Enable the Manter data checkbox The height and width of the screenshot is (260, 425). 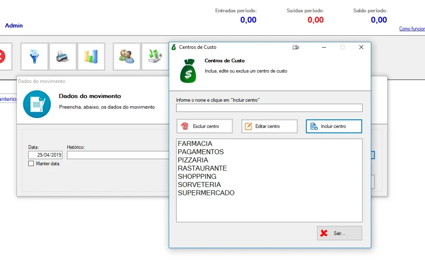point(31,164)
